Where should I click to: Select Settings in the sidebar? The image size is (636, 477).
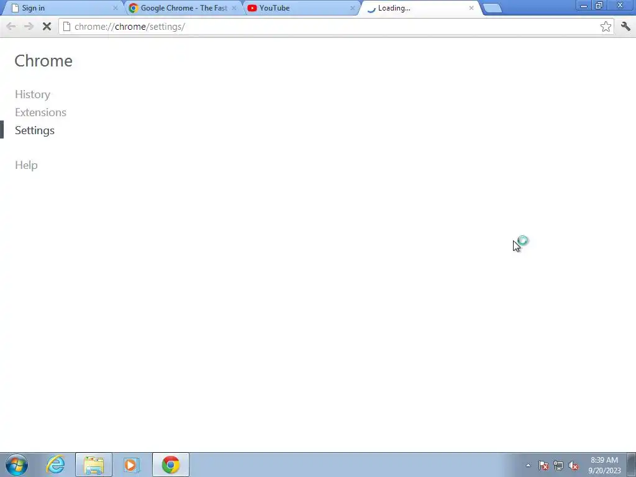(35, 130)
